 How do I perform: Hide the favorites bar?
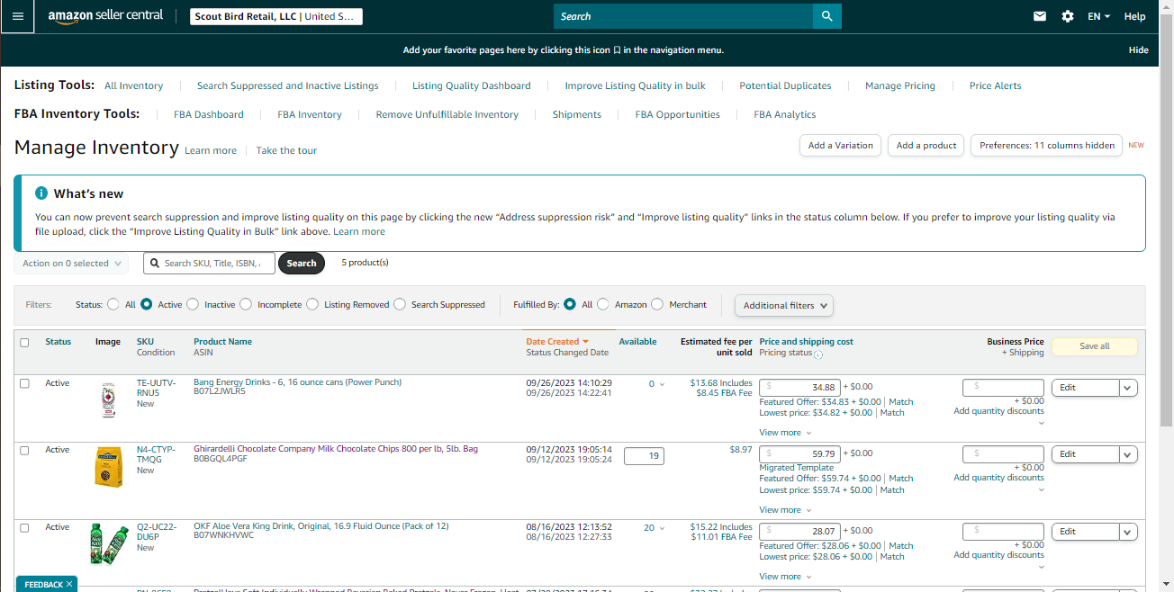tap(1139, 50)
